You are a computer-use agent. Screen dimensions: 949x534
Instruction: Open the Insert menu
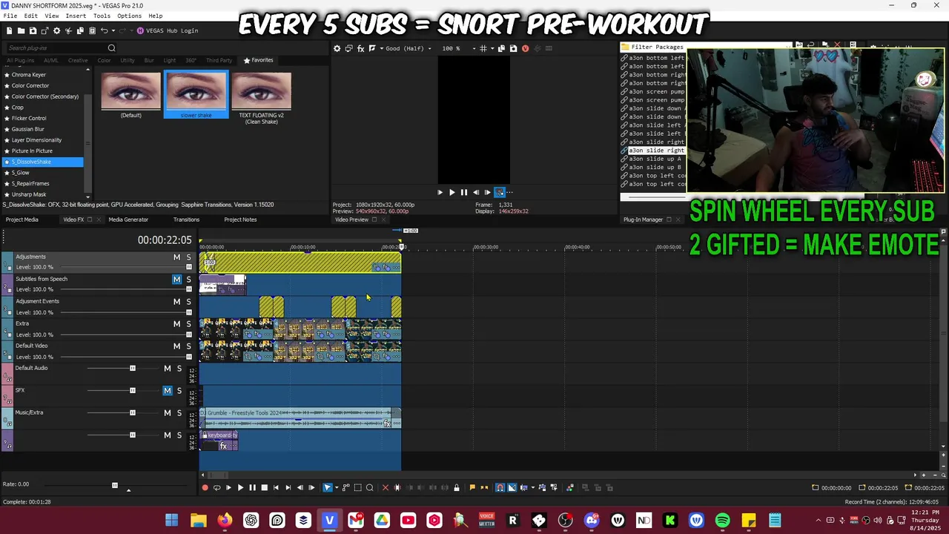[76, 16]
